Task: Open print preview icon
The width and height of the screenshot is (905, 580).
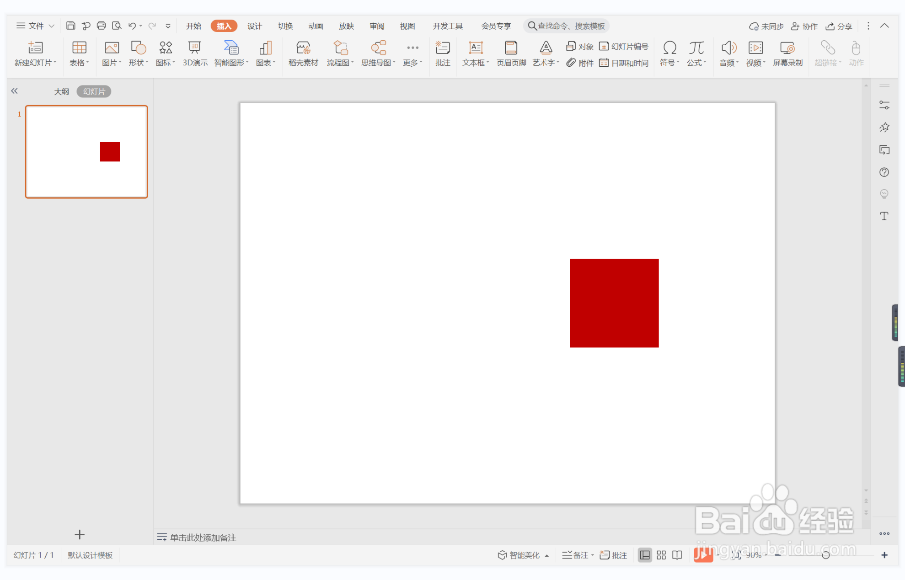Action: point(117,26)
